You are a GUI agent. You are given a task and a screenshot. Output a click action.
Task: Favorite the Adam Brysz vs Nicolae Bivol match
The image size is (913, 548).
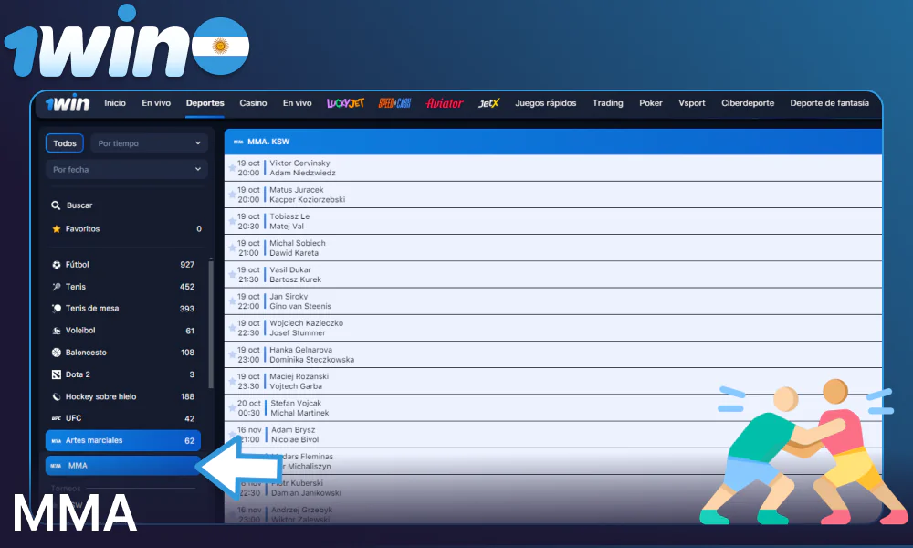click(230, 433)
